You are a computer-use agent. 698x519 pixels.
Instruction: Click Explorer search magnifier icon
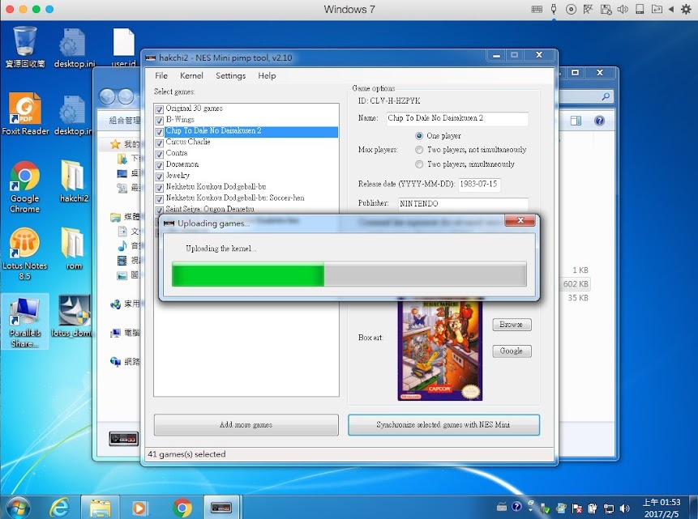point(606,96)
